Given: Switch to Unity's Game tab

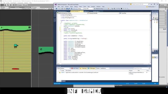Looking at the screenshot, I should 3,7.
